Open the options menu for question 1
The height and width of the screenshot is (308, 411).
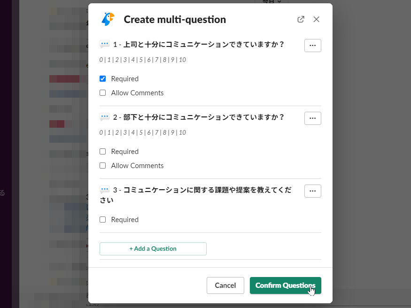(x=313, y=46)
